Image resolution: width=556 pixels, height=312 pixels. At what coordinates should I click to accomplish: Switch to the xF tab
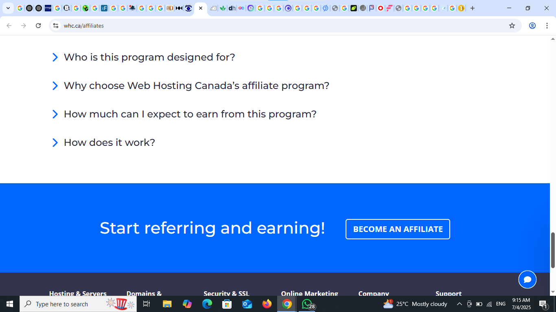[104, 8]
